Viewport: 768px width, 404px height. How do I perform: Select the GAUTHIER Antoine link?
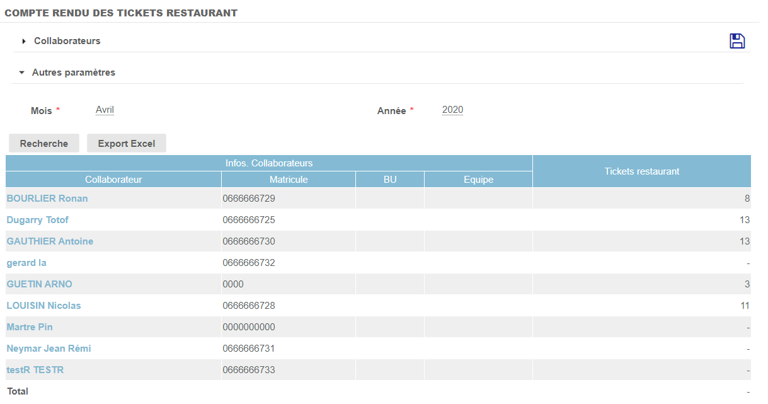click(x=50, y=241)
